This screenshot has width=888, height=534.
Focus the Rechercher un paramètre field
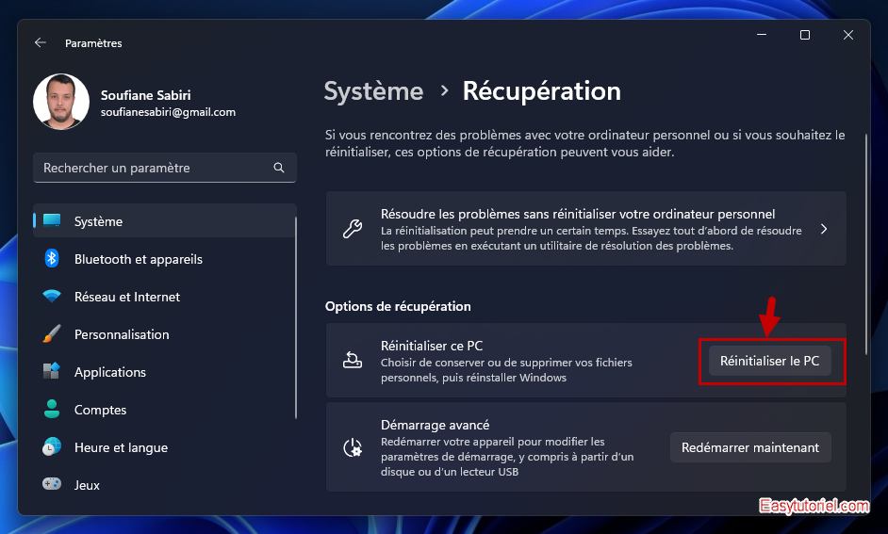click(x=164, y=168)
